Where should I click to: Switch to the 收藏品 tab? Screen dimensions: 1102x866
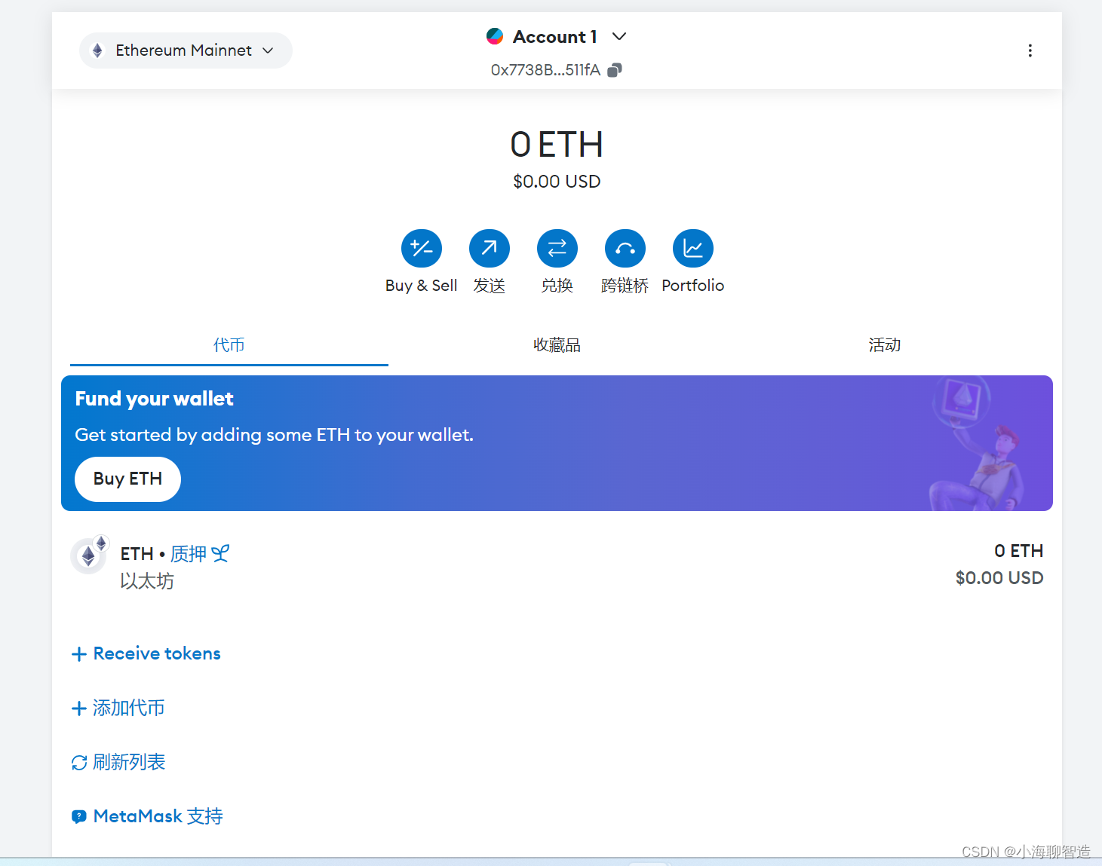pos(557,345)
